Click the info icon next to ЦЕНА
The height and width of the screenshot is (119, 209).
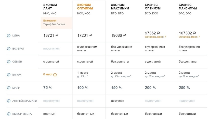9,36
